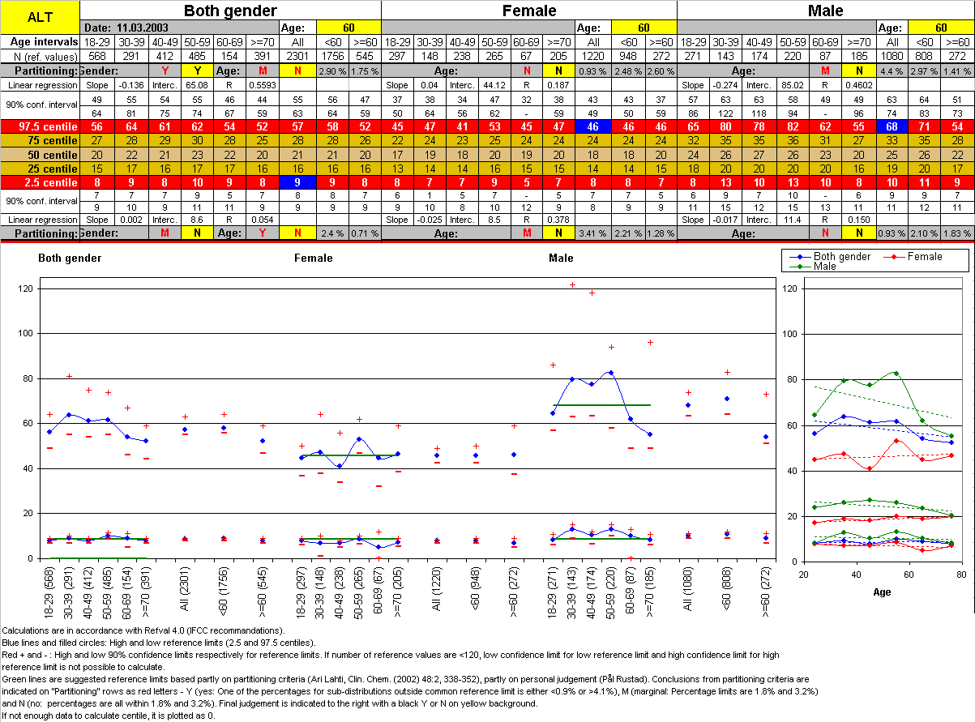Screen dimensions: 975x722
Task: Click the Date: 11.03.2003 cell
Action: coord(180,27)
